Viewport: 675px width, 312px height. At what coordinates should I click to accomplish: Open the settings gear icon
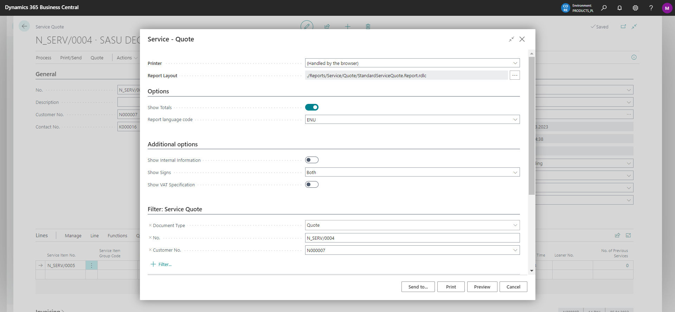pos(635,8)
